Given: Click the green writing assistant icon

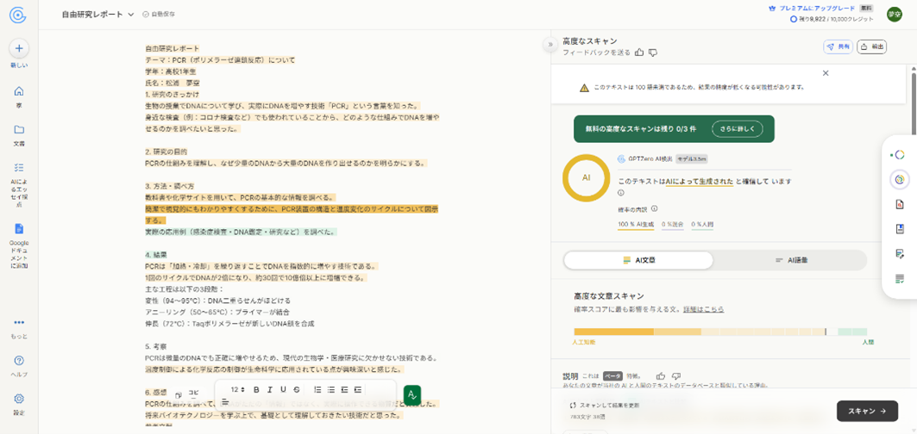Looking at the screenshot, I should 412,394.
